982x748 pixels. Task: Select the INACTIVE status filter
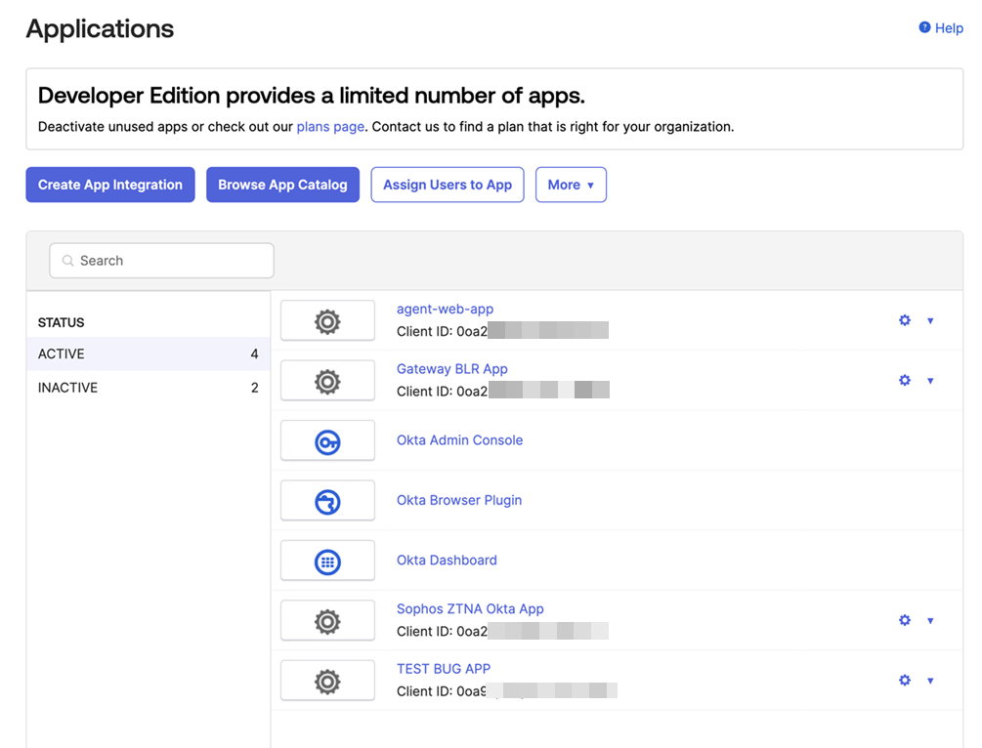point(148,388)
